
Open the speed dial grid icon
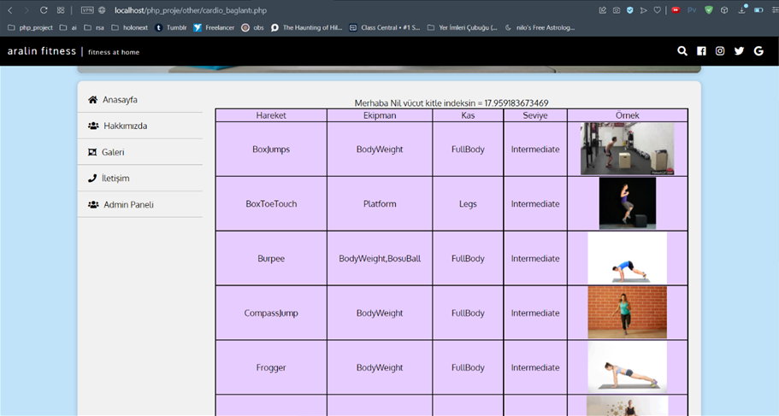point(61,10)
